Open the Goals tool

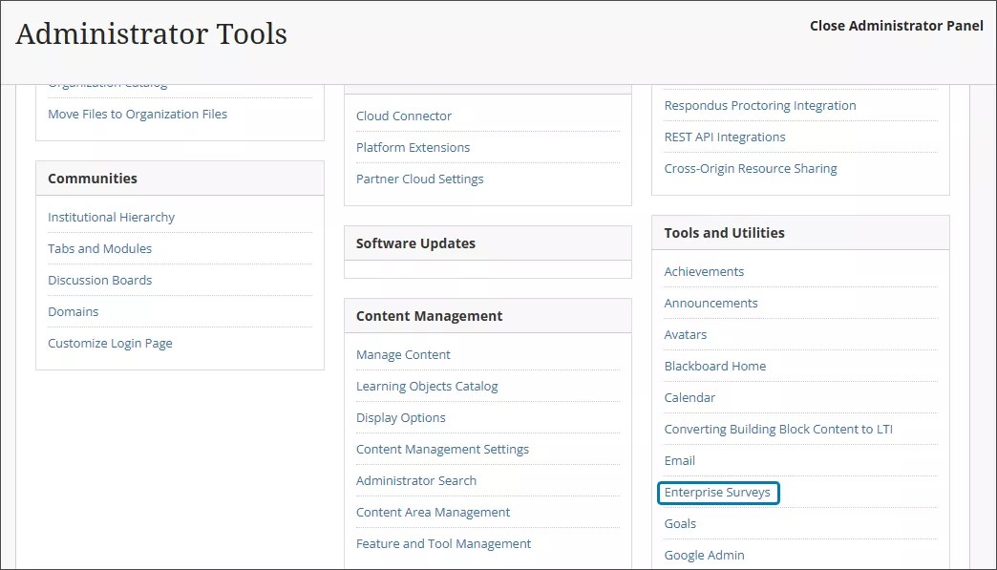(679, 523)
